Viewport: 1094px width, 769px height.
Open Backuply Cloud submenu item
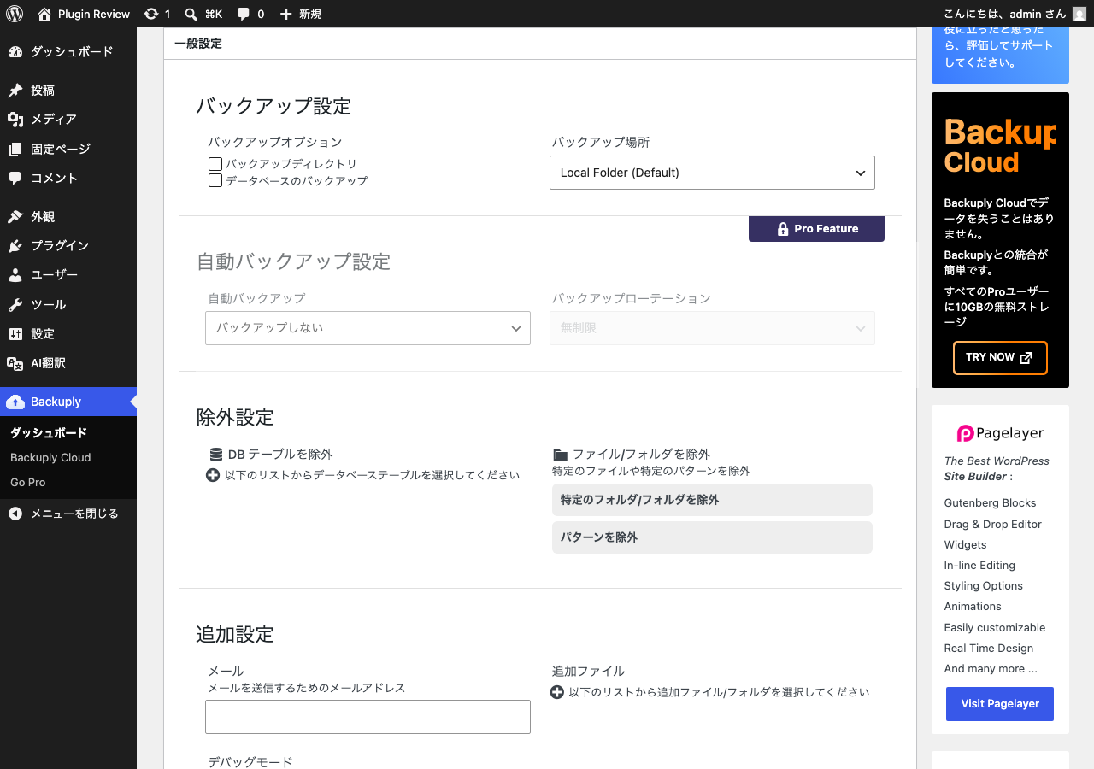(50, 458)
